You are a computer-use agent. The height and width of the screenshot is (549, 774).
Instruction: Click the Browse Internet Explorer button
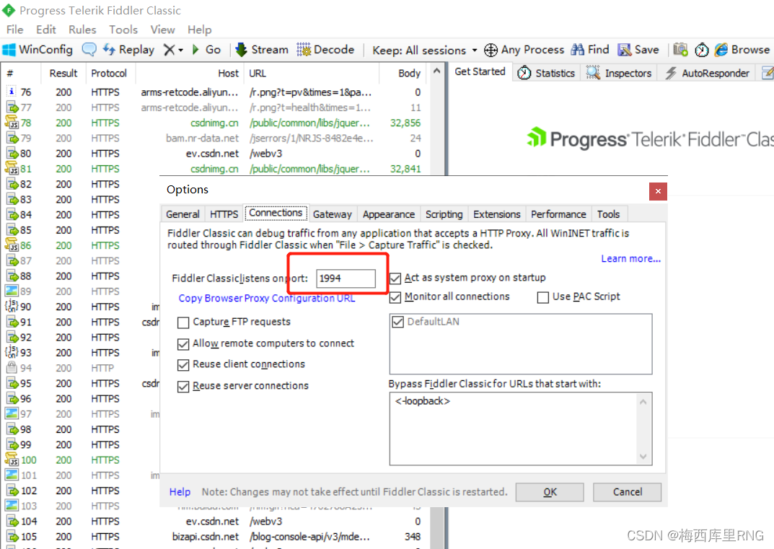[742, 50]
